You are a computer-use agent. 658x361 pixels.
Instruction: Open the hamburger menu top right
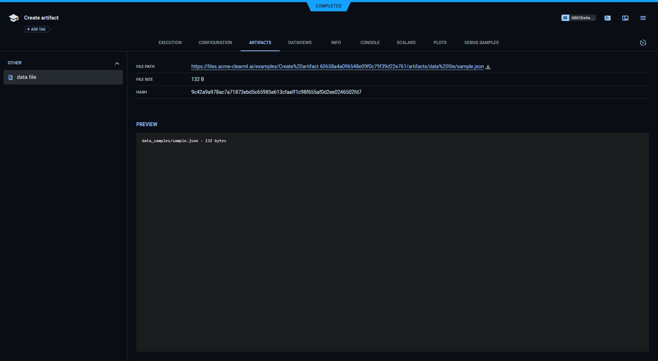point(643,18)
